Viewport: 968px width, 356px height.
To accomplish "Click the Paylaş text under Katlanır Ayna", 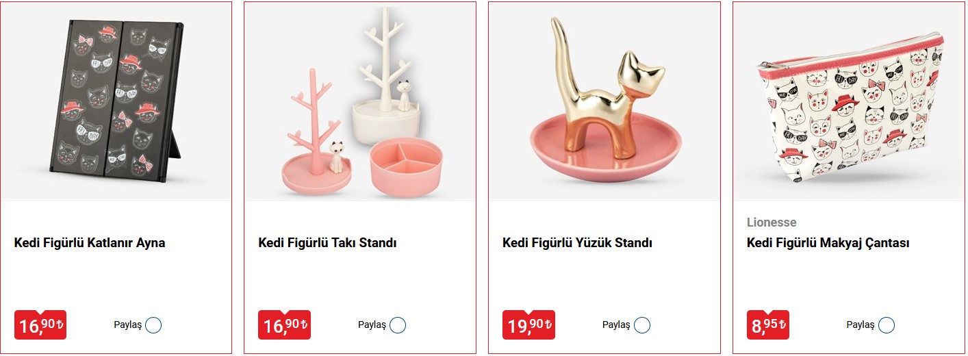I will [x=127, y=325].
